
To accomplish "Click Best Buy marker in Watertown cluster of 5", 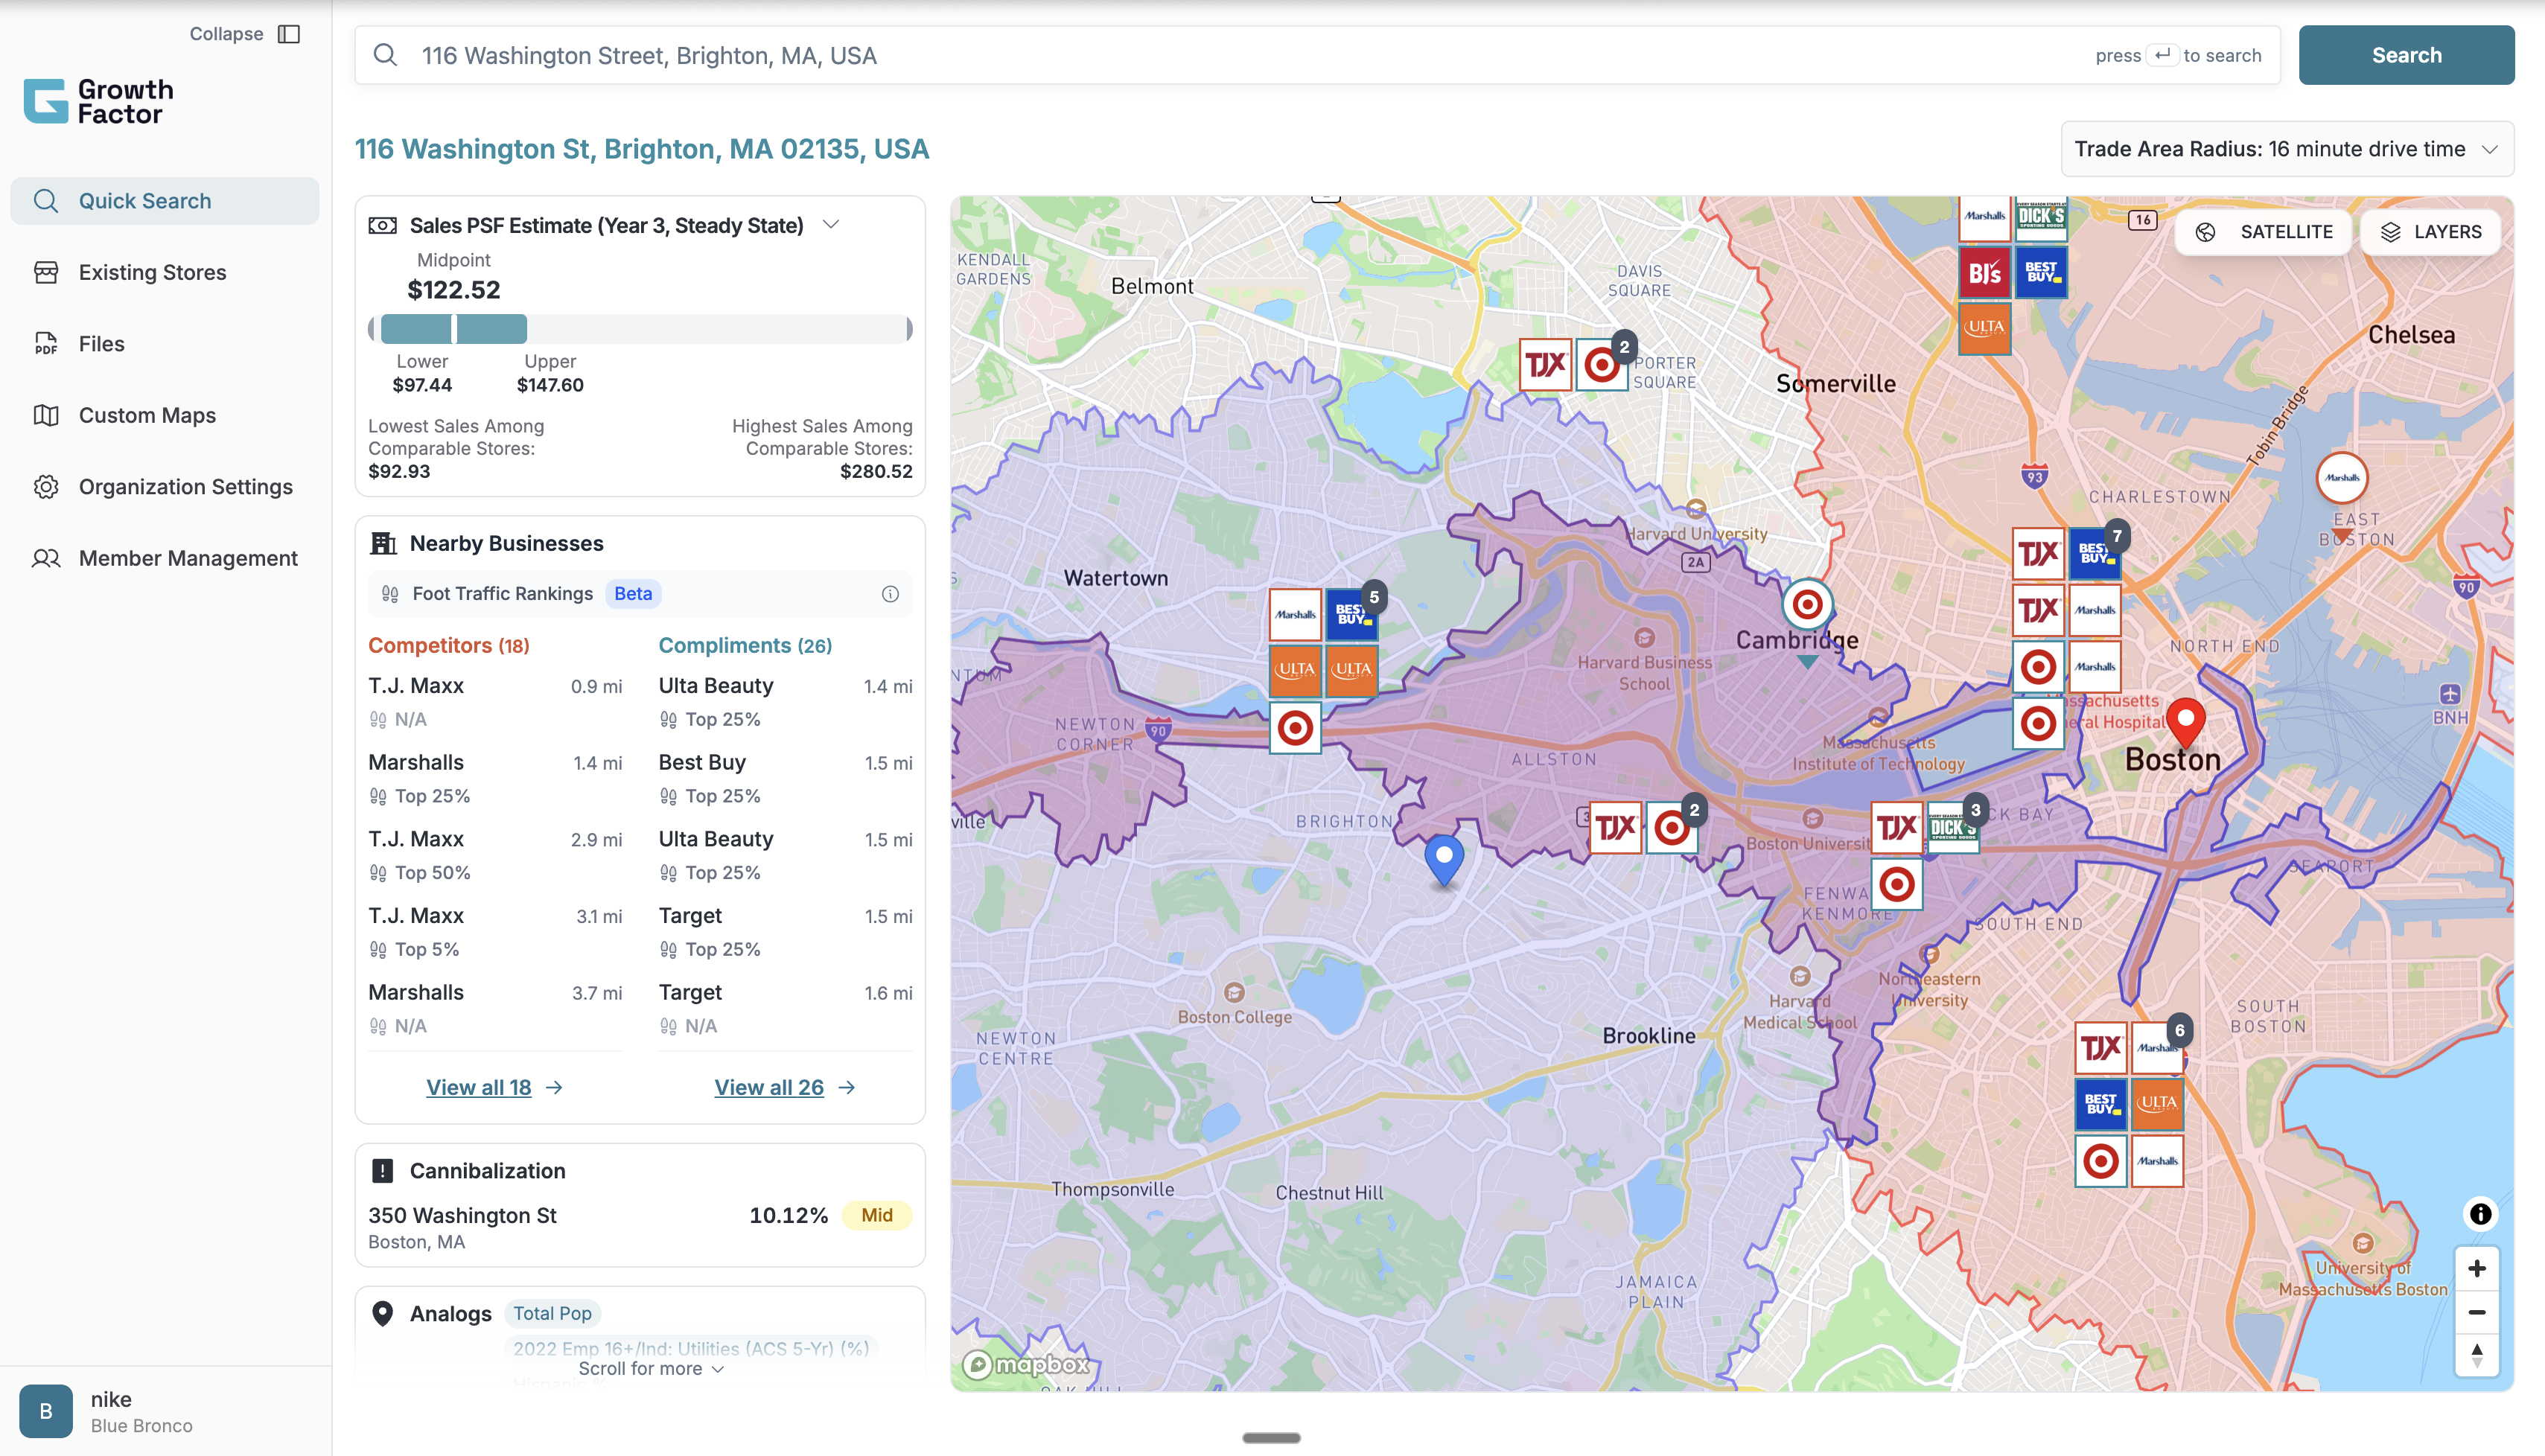I will click(1351, 614).
